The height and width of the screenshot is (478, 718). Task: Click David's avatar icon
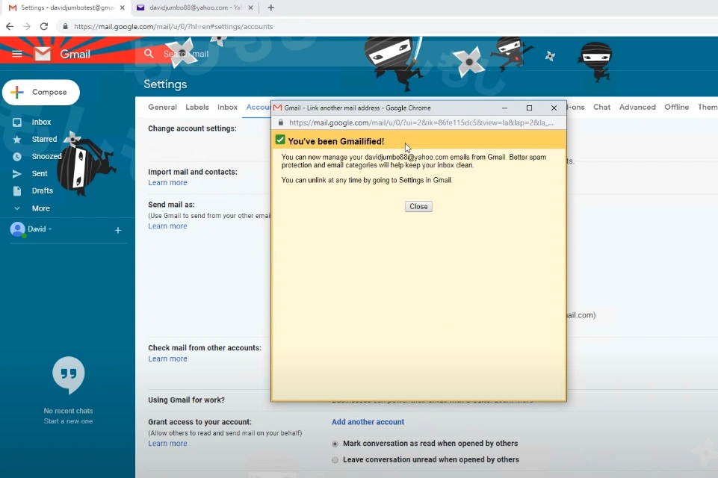(x=17, y=229)
